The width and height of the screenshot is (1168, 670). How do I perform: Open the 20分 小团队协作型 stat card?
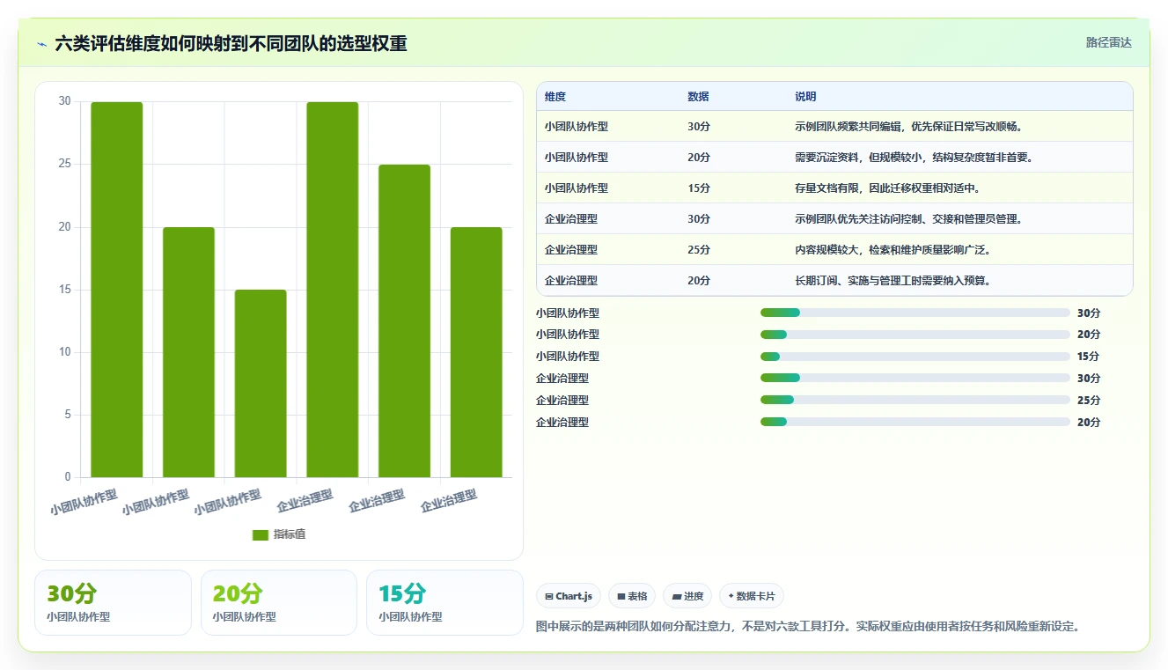pos(279,602)
